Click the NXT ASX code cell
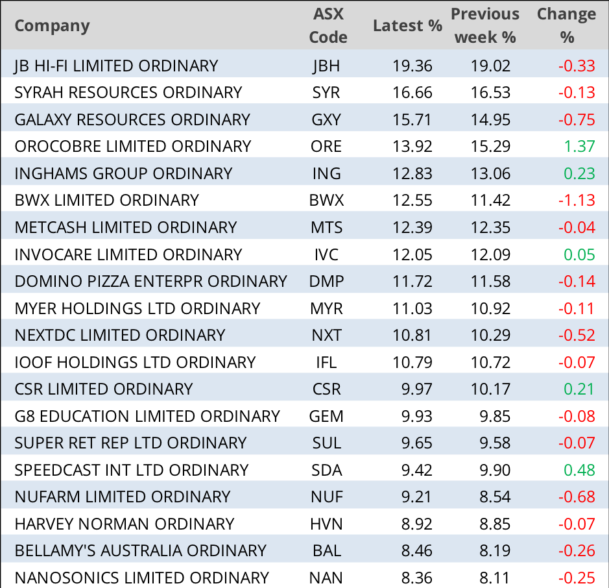 click(326, 335)
